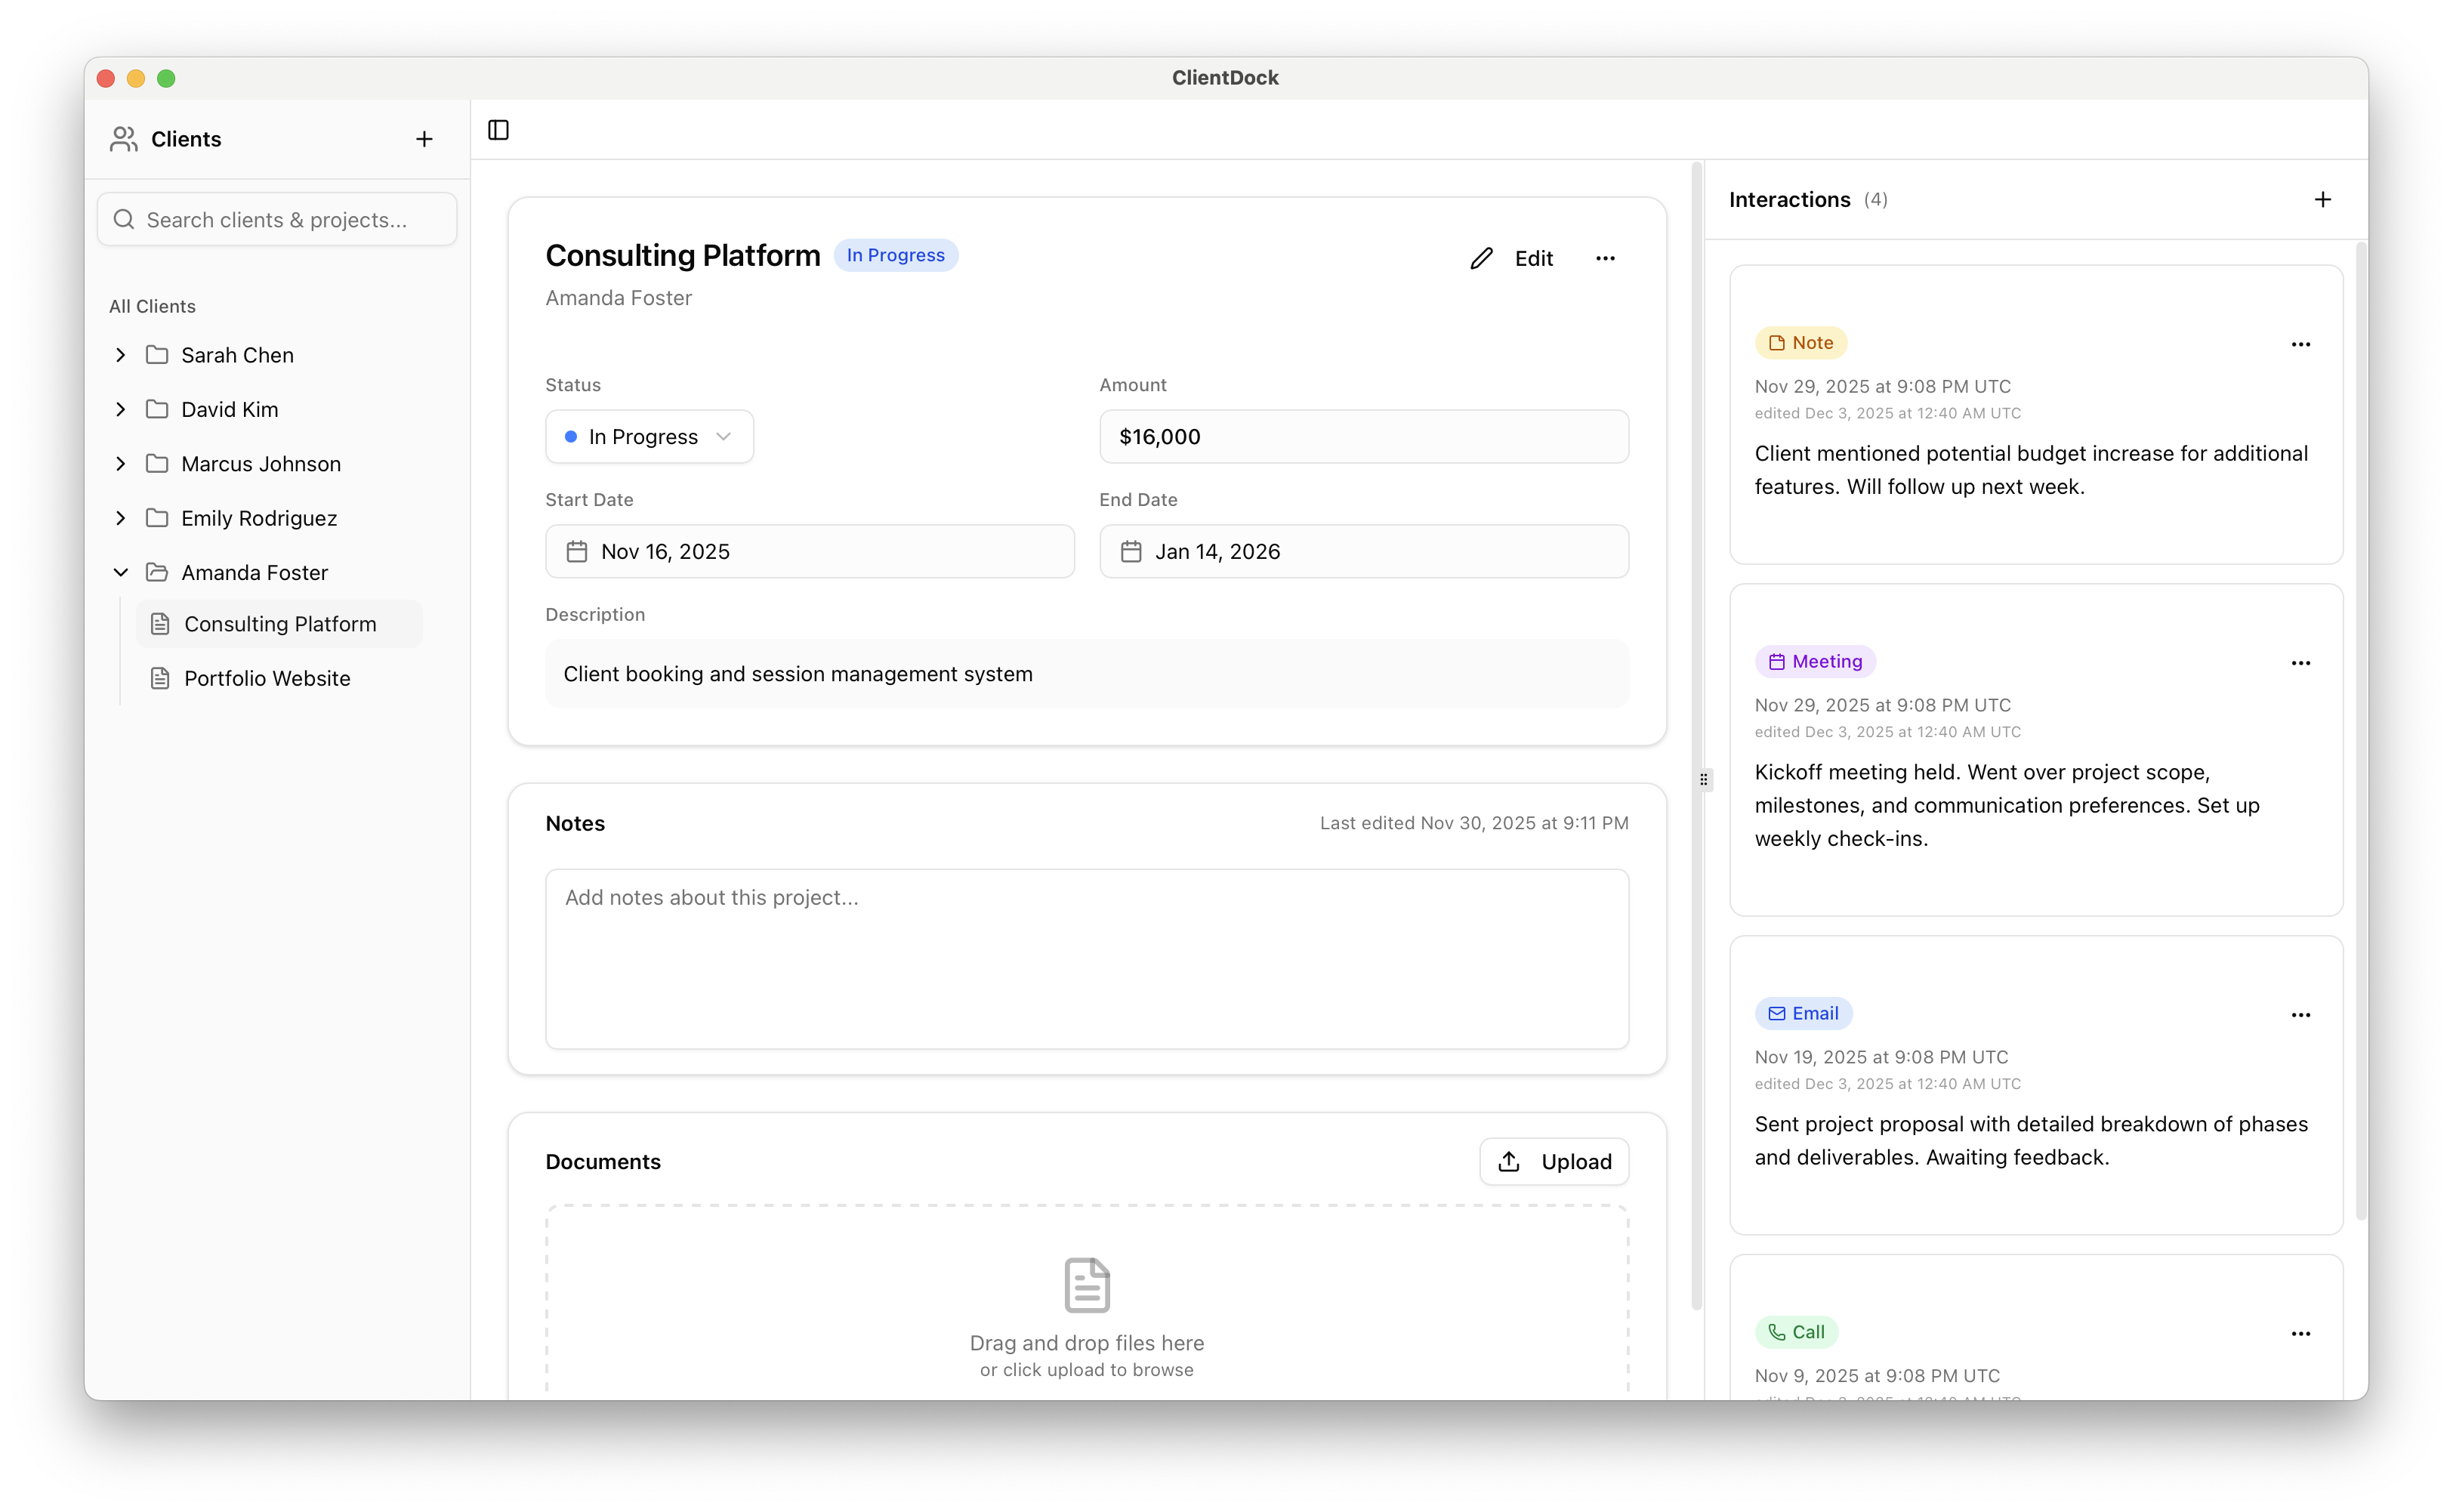Collapse the Amanda Foster client tree
Image resolution: width=2453 pixels, height=1512 pixels.
tap(120, 572)
